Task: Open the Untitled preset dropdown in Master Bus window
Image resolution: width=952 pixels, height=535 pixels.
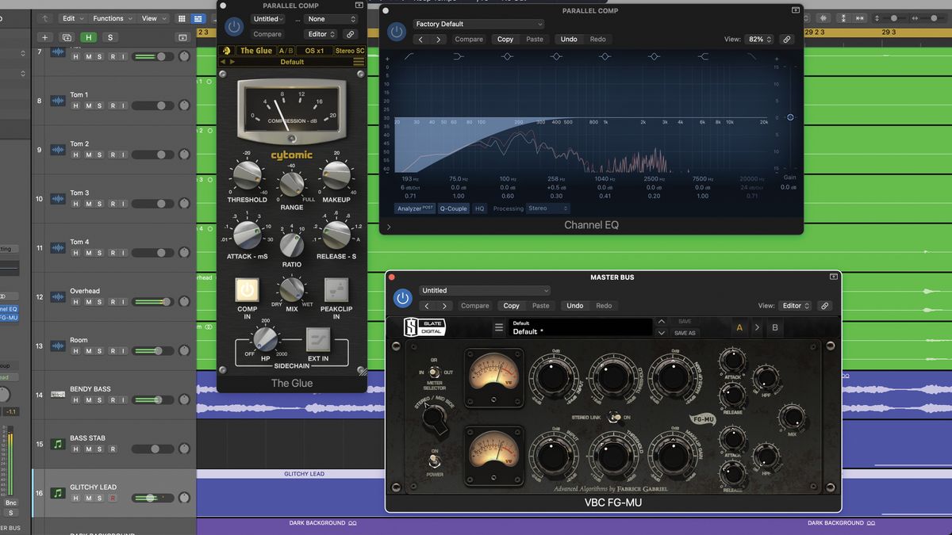Action: 484,290
